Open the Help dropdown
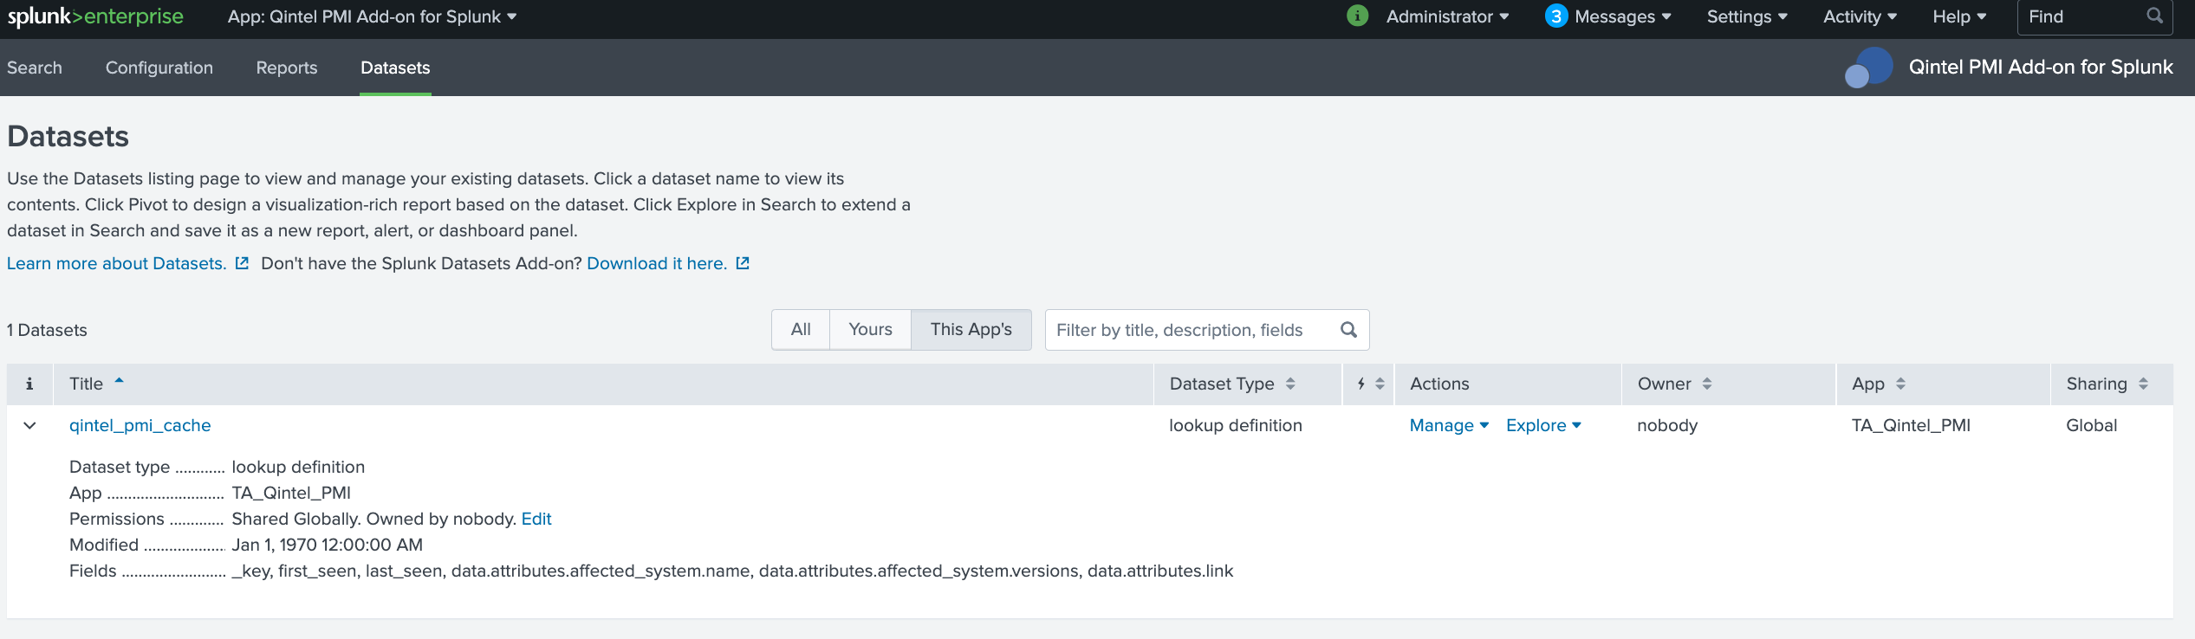The width and height of the screenshot is (2195, 639). click(1959, 16)
